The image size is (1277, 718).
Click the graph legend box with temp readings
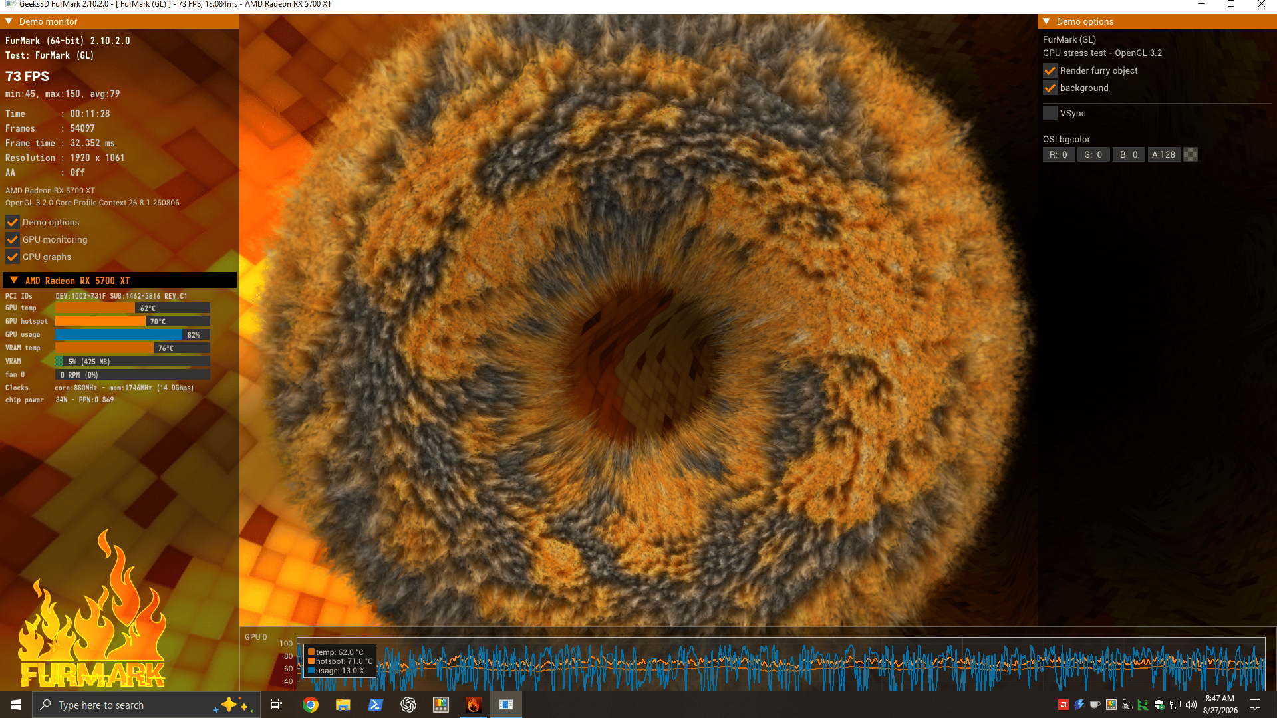[340, 661]
